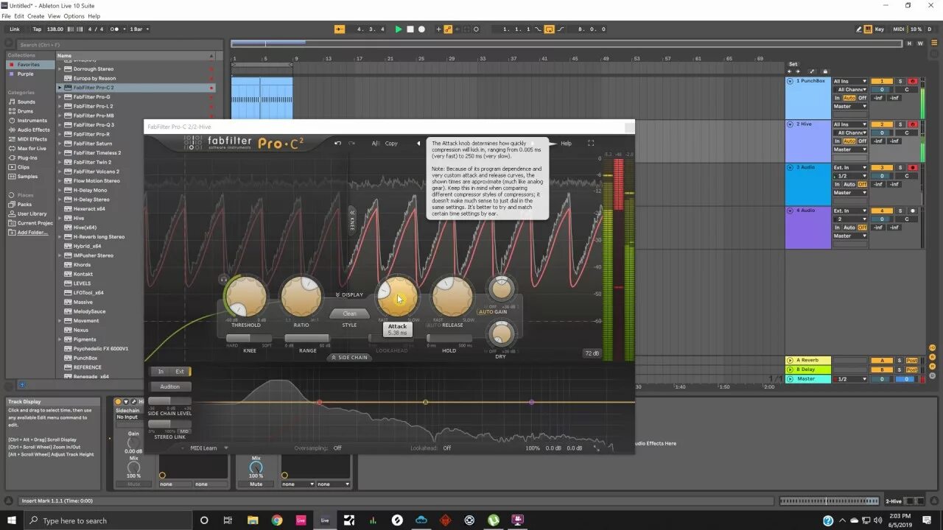This screenshot has width=943, height=530.
Task: Select the Samples category in browser
Action: 27,177
